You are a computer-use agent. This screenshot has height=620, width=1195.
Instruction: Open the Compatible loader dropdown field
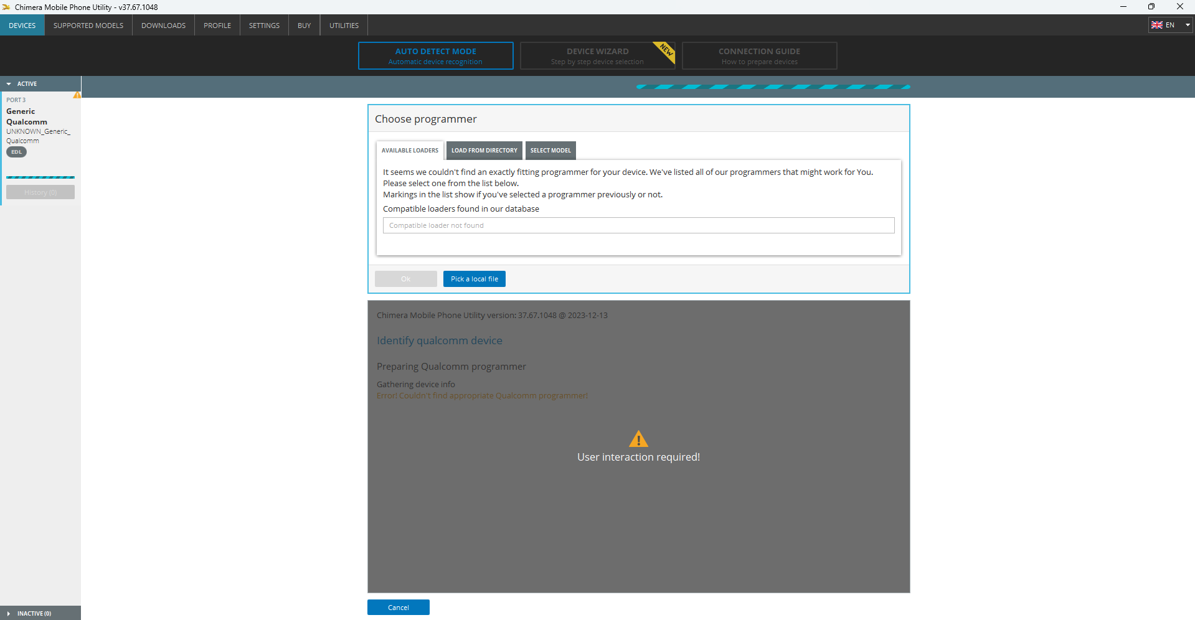click(638, 225)
